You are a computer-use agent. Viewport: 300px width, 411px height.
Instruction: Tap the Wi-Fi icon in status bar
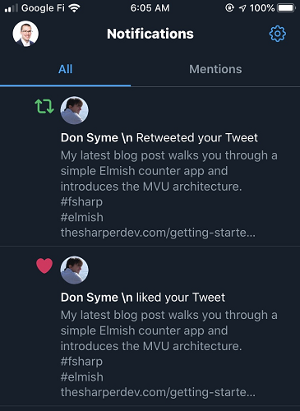click(x=74, y=8)
